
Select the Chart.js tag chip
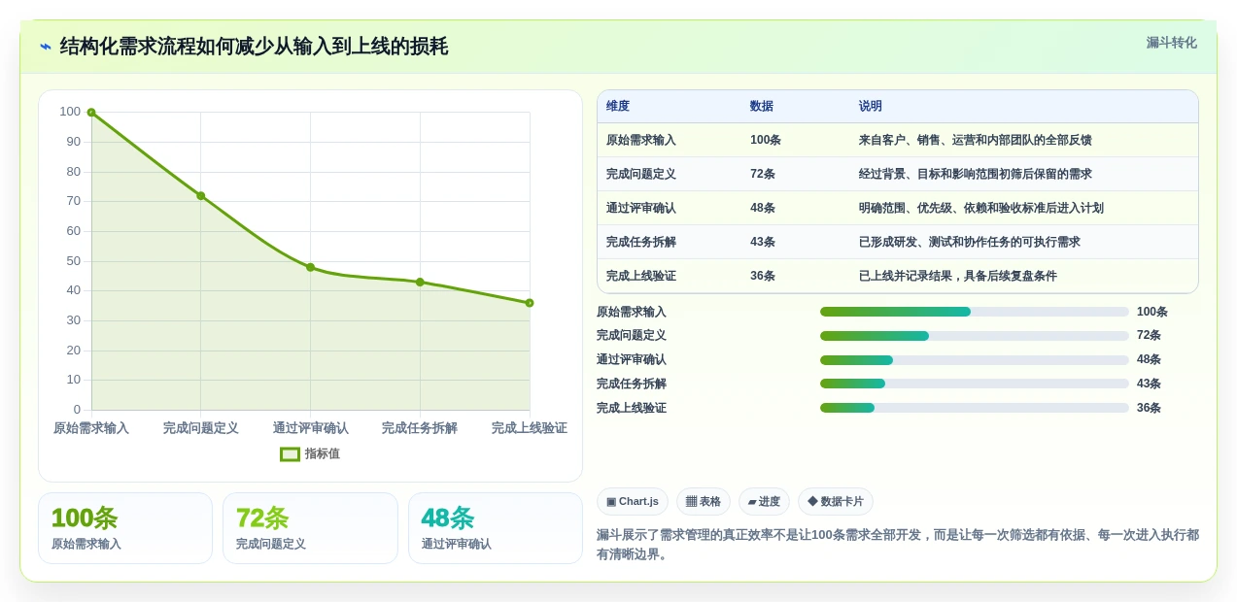pyautogui.click(x=633, y=501)
